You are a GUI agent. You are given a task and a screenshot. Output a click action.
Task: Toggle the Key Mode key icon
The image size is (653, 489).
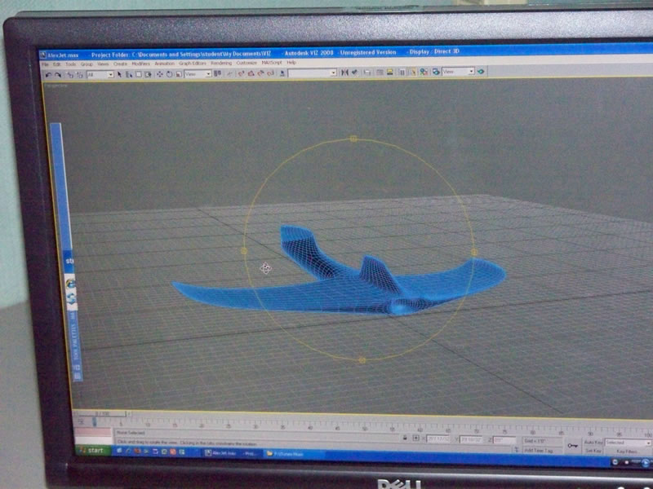click(x=573, y=446)
